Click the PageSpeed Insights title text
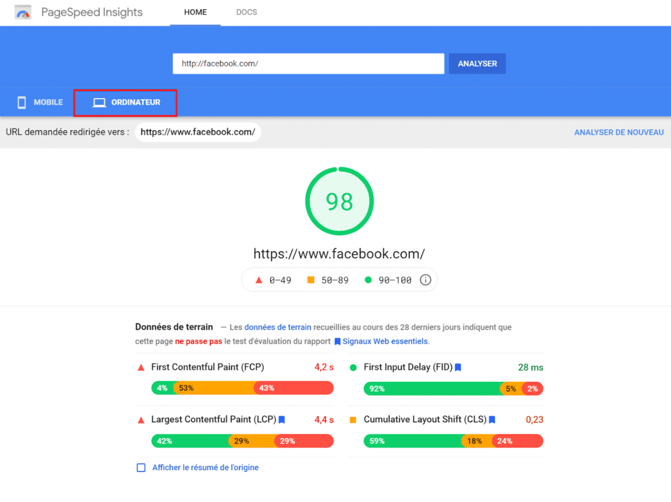Screen dimensions: 671x502 point(91,12)
